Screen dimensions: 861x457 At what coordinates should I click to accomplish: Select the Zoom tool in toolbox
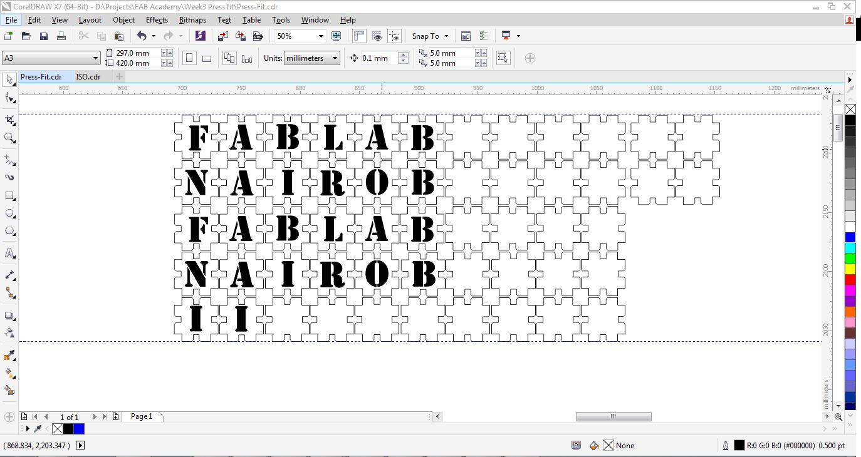[9, 138]
